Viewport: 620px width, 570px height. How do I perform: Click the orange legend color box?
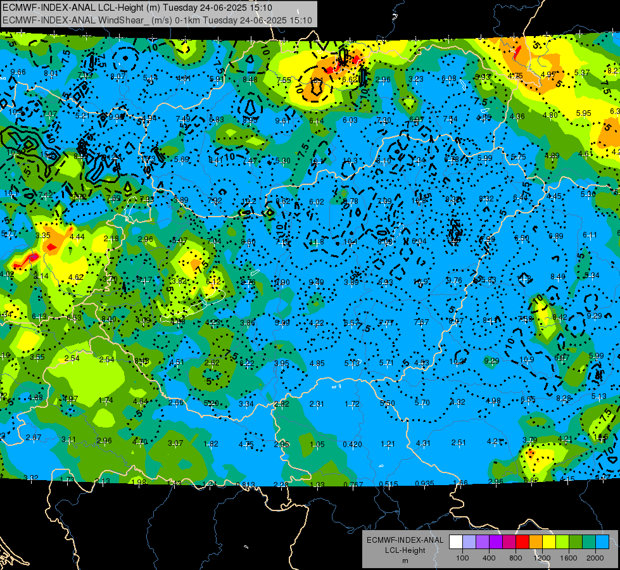click(536, 542)
